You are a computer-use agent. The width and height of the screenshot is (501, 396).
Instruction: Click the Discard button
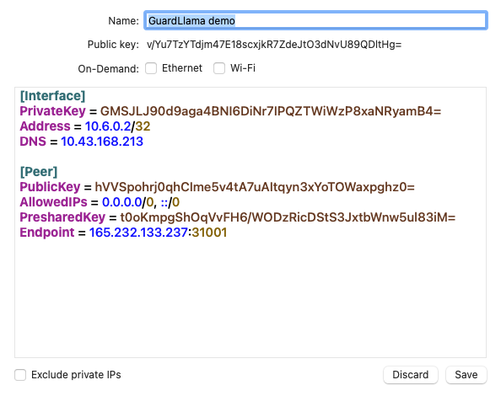coord(411,375)
